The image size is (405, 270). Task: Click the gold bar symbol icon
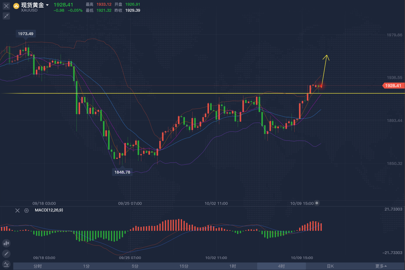click(x=16, y=6)
